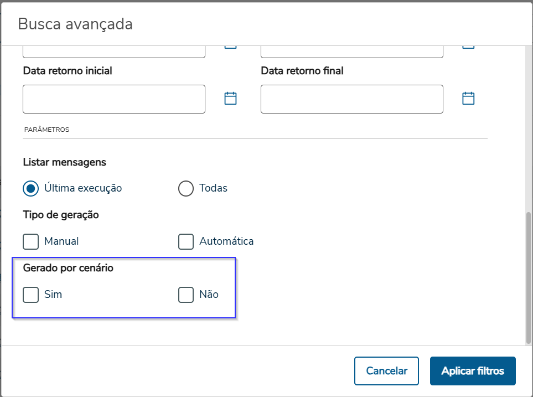
Task: Click the top-left date field's calendar icon
Action: [230, 44]
